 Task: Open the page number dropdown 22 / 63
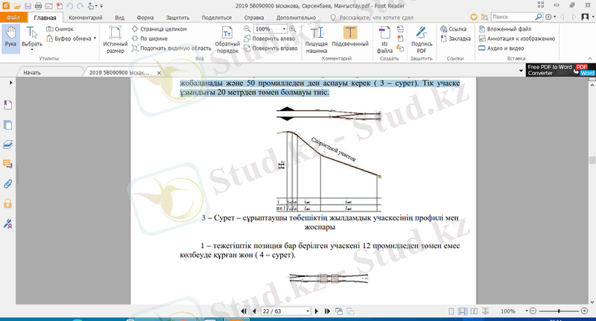(x=307, y=311)
